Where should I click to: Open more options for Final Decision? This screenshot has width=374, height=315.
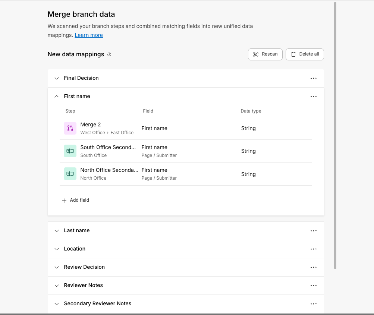coord(314,78)
